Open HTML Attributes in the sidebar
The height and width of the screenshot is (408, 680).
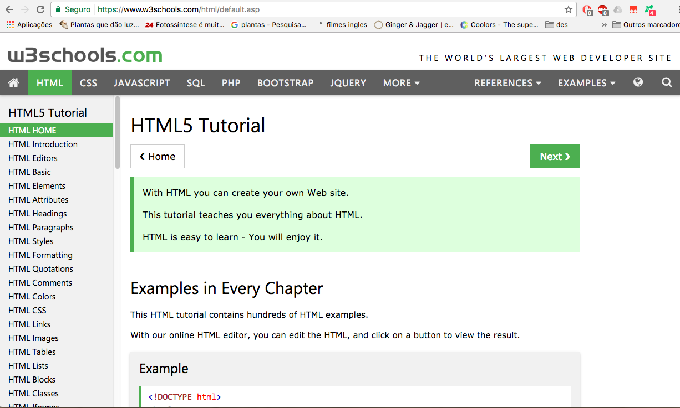pyautogui.click(x=57, y=199)
